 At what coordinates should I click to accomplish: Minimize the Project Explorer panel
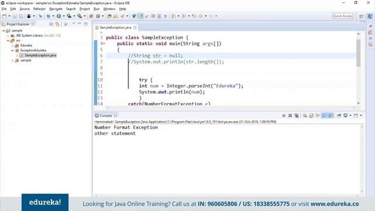80,23
